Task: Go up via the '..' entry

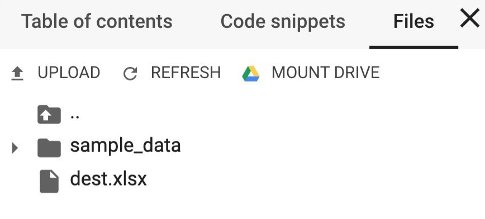Action: pos(75,117)
